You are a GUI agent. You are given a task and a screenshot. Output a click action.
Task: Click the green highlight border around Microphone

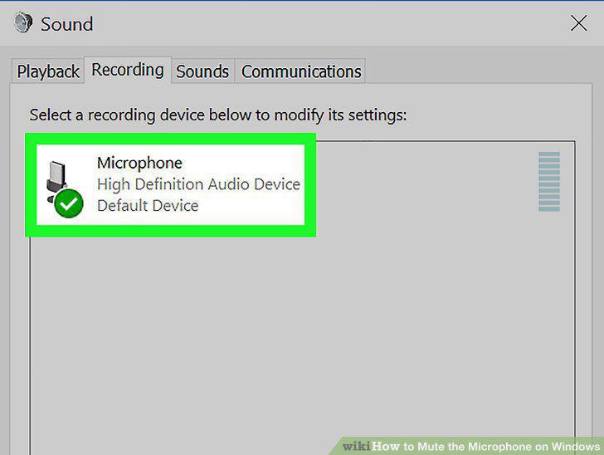click(171, 139)
